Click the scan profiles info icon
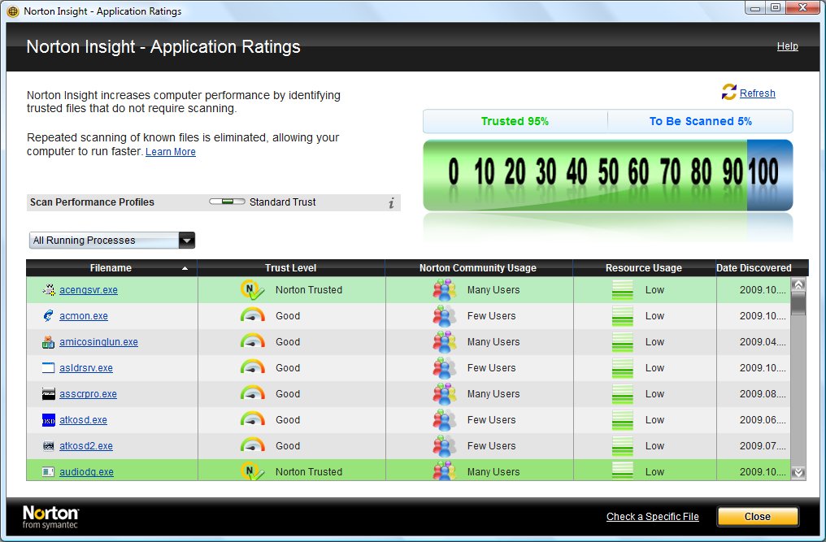826x542 pixels. [x=391, y=203]
